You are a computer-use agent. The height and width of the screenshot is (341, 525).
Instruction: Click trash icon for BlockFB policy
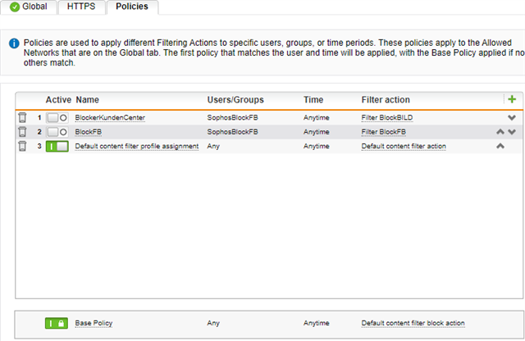click(x=23, y=132)
